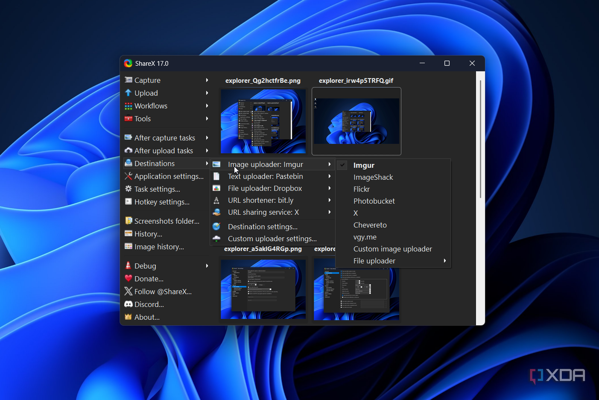Expand the Text uploader: Pastebin arrow

330,176
